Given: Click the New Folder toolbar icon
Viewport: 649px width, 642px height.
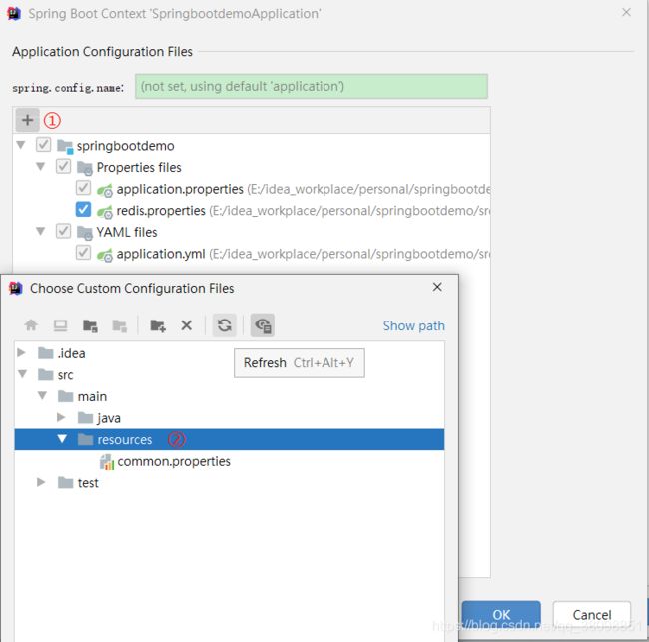Looking at the screenshot, I should click(x=158, y=325).
